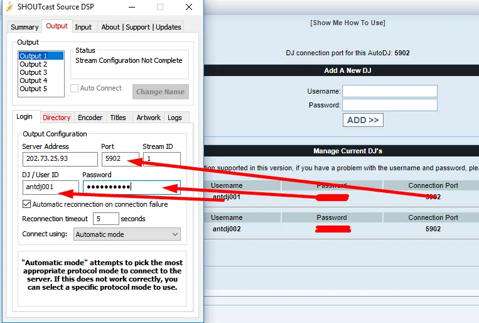Screen dimensions: 479x323
Task: Click the Reconnection timeout seconds field
Action: [105, 219]
